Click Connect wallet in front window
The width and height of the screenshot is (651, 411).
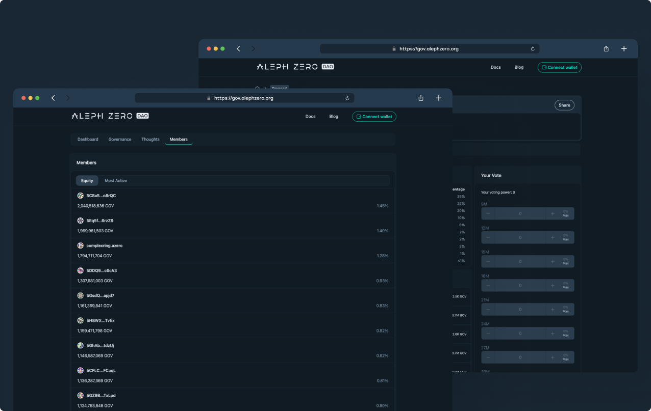click(374, 117)
